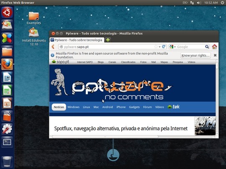Open the Spotflux article headline link
The width and height of the screenshot is (226, 169).
coord(121,129)
